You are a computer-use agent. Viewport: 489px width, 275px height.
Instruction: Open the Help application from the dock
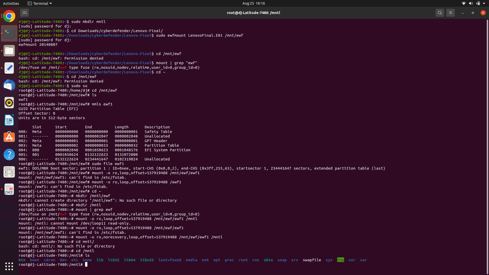(9, 154)
